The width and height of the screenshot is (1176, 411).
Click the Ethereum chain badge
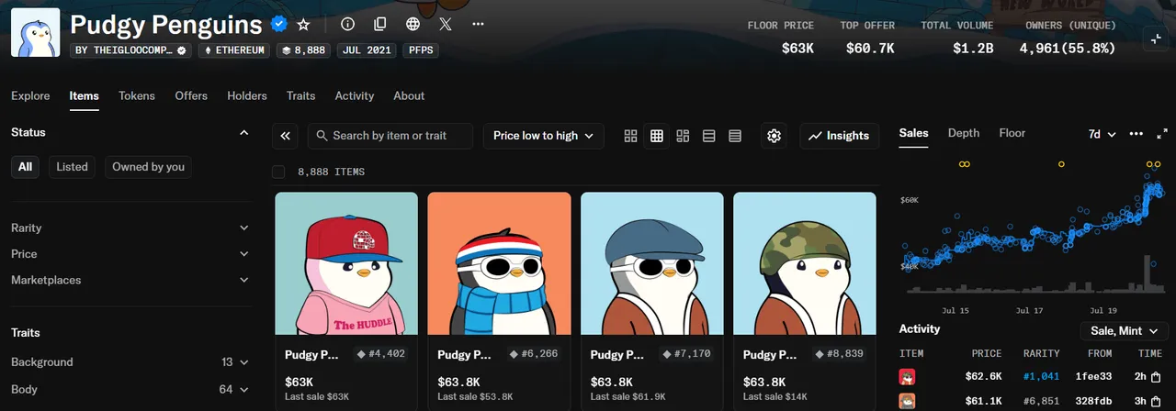click(x=233, y=50)
